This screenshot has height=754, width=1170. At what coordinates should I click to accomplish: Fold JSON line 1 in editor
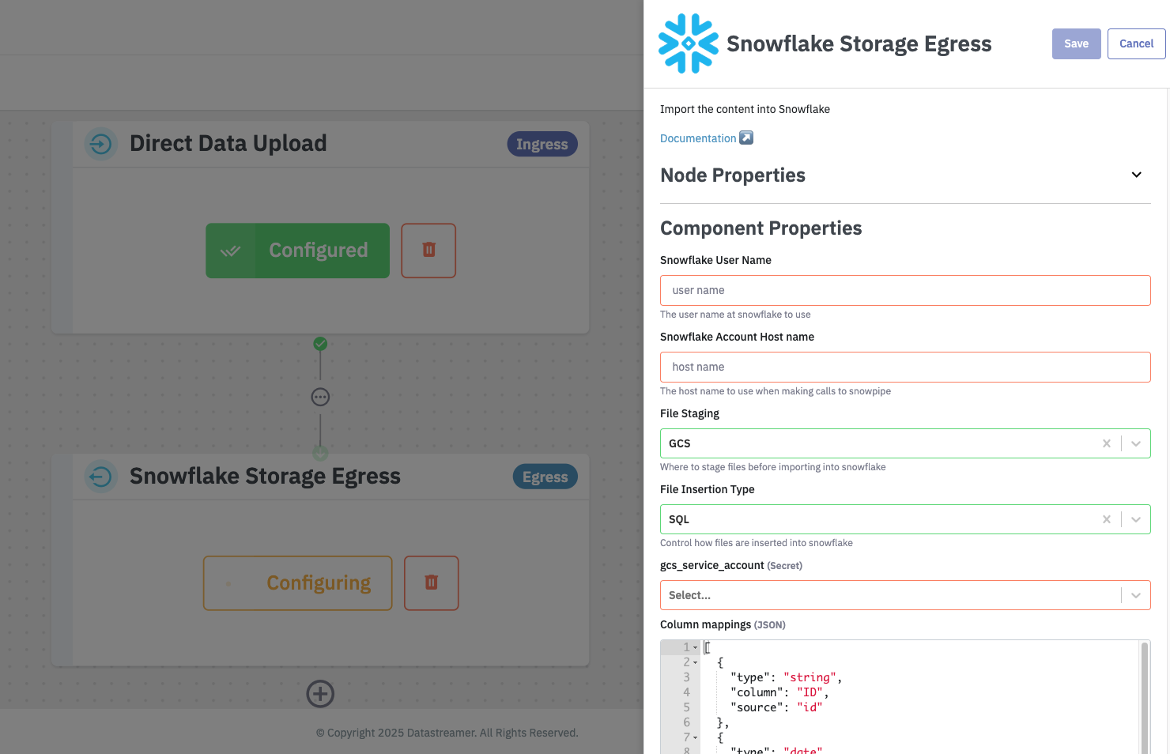(x=696, y=647)
